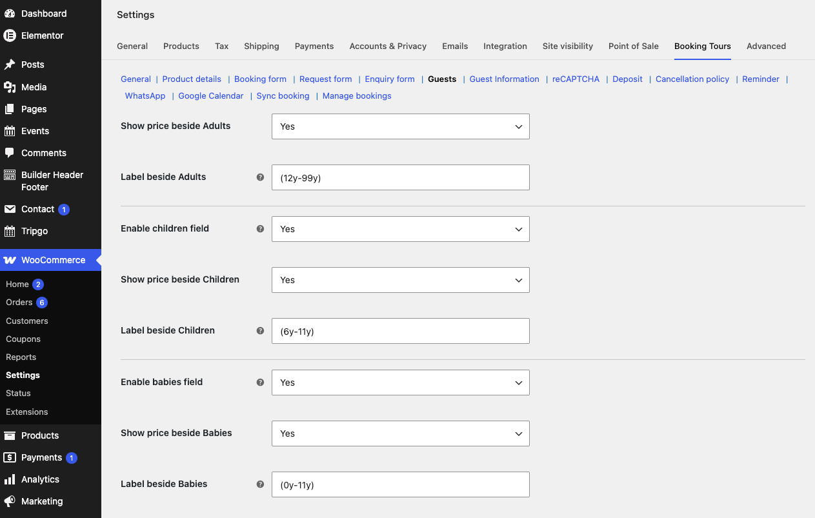
Task: Open WooCommerce Extensions submenu item
Action: tap(27, 412)
